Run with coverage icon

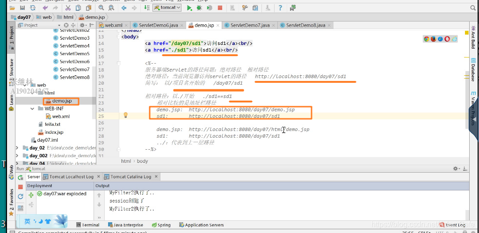click(x=209, y=8)
